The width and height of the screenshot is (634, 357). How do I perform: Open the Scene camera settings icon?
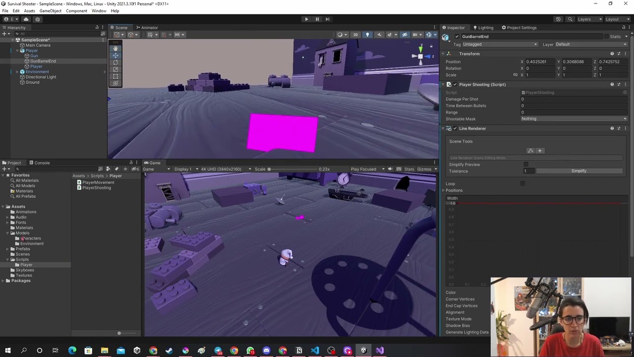(417, 35)
